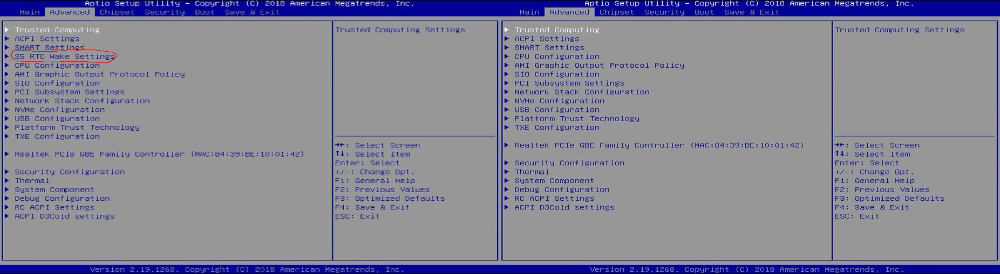
Task: Open Security Configuration in left screen
Action: click(x=70, y=172)
